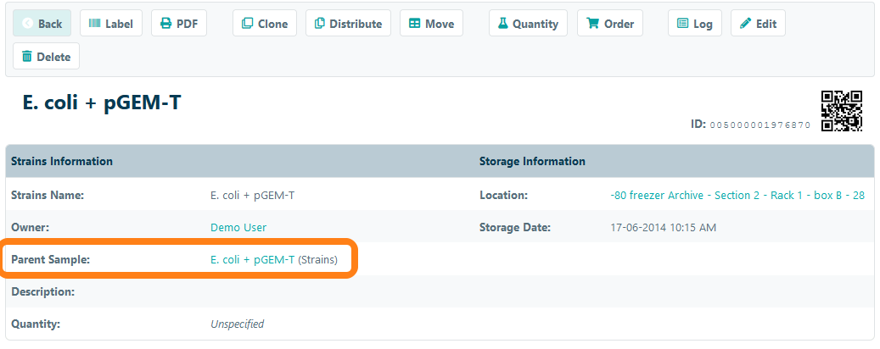880x349 pixels.
Task: Open the Demo User owner link
Action: [238, 227]
